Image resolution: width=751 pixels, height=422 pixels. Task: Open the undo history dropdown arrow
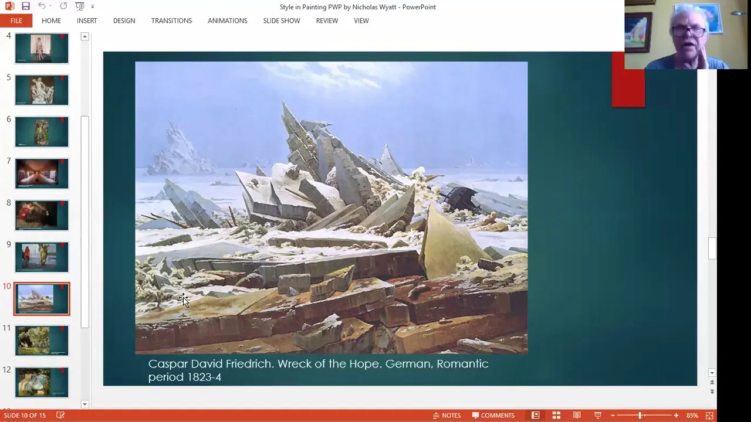(x=50, y=6)
